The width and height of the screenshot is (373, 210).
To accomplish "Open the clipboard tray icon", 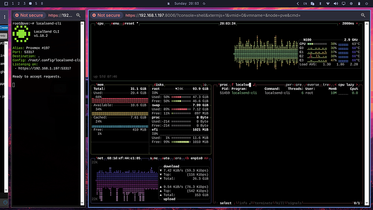I will [x=312, y=4].
